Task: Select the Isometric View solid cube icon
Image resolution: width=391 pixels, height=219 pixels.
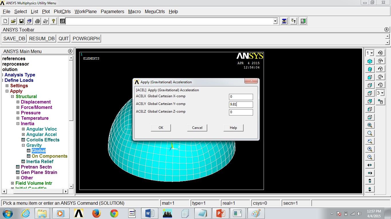Action: click(x=370, y=61)
